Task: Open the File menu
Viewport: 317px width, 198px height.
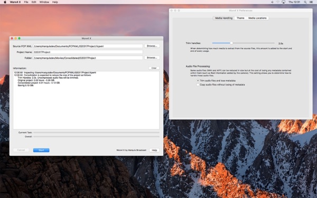Action: (x=26, y=2)
